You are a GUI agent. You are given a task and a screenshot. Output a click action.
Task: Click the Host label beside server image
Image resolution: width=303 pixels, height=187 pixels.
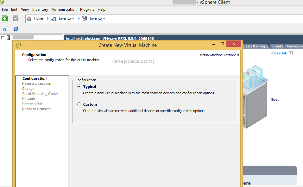[275, 99]
